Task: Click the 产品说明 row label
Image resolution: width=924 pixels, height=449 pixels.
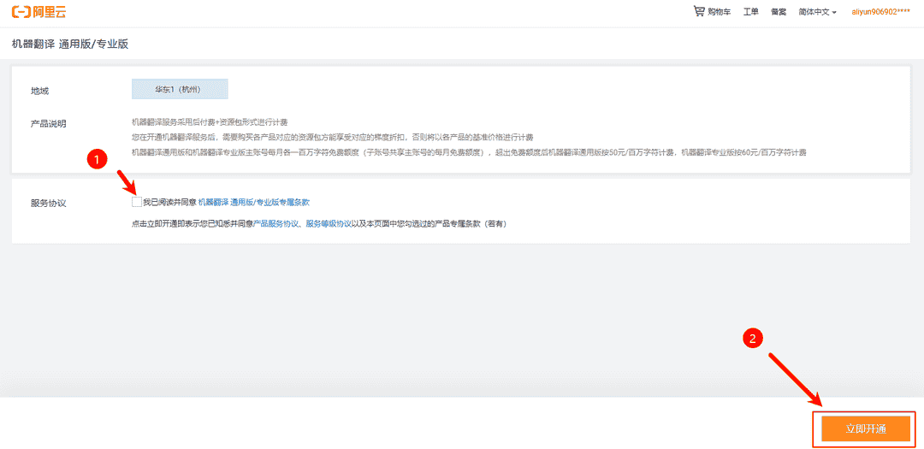Action: click(x=49, y=123)
